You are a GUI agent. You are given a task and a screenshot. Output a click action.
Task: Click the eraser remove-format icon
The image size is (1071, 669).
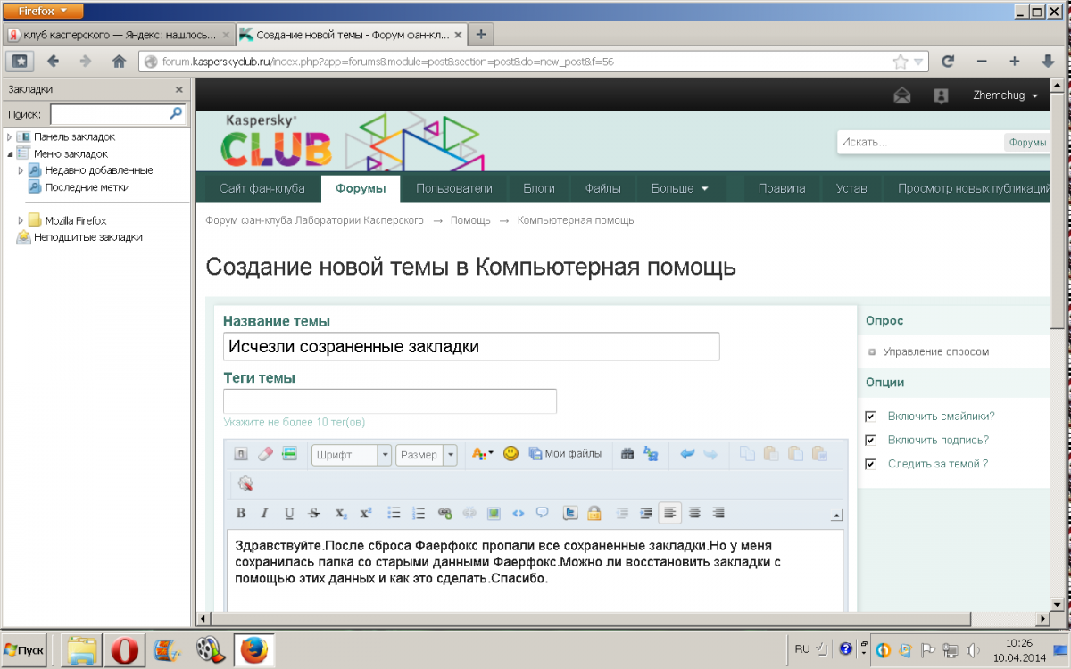pyautogui.click(x=265, y=454)
